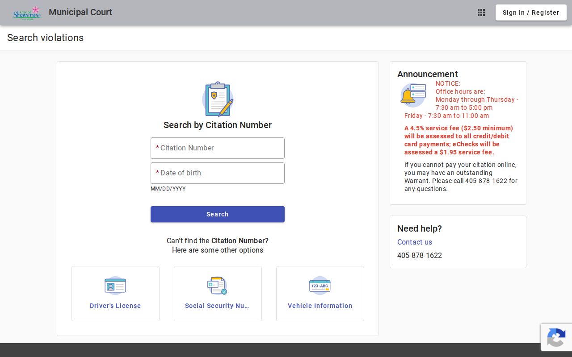Click the blue Search button
The width and height of the screenshot is (572, 357).
click(x=218, y=214)
